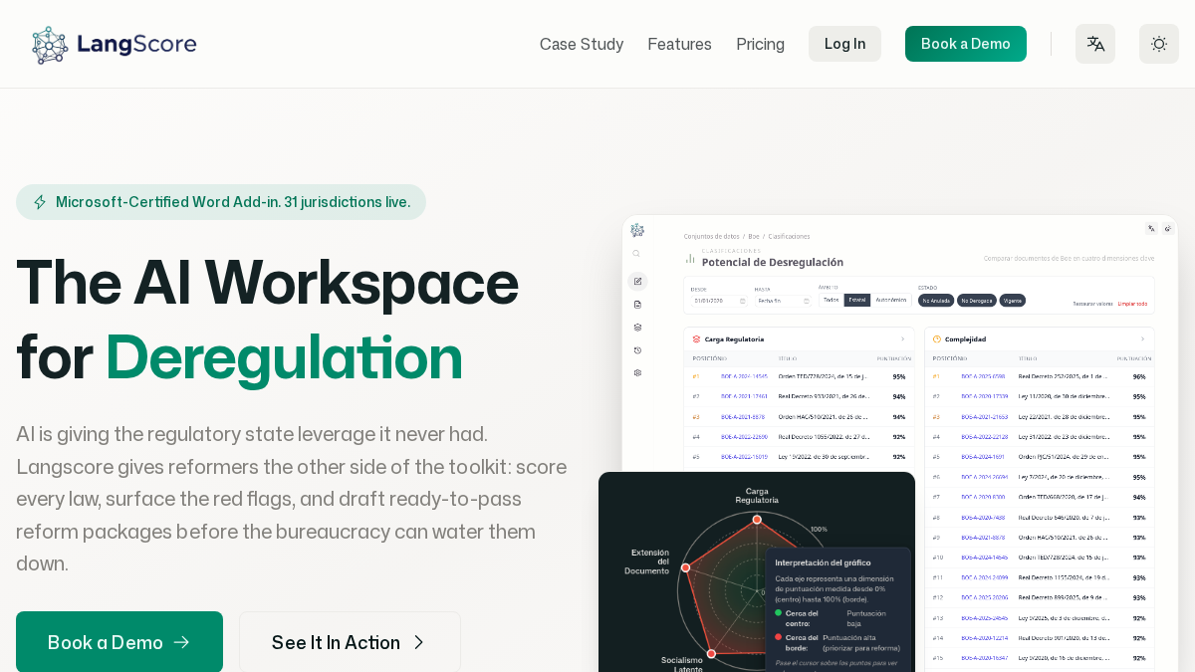Toggle the Vigente estado chip
Viewport: 1195px width, 672px height.
pyautogui.click(x=1013, y=301)
